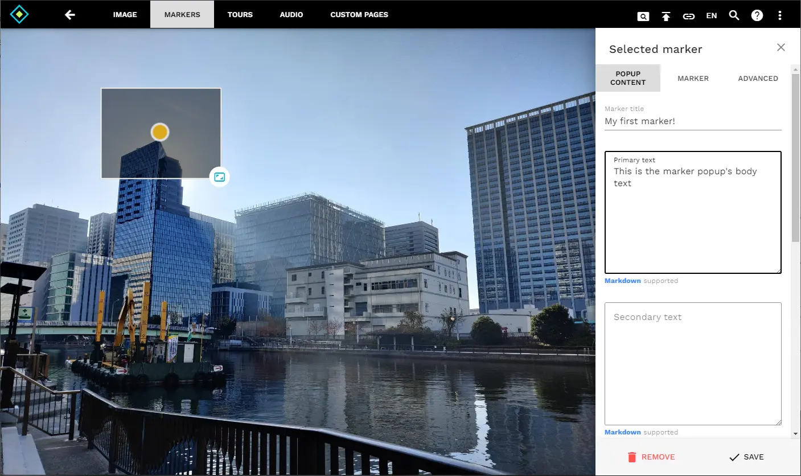801x476 pixels.
Task: Open the Audio tab
Action: (x=291, y=14)
